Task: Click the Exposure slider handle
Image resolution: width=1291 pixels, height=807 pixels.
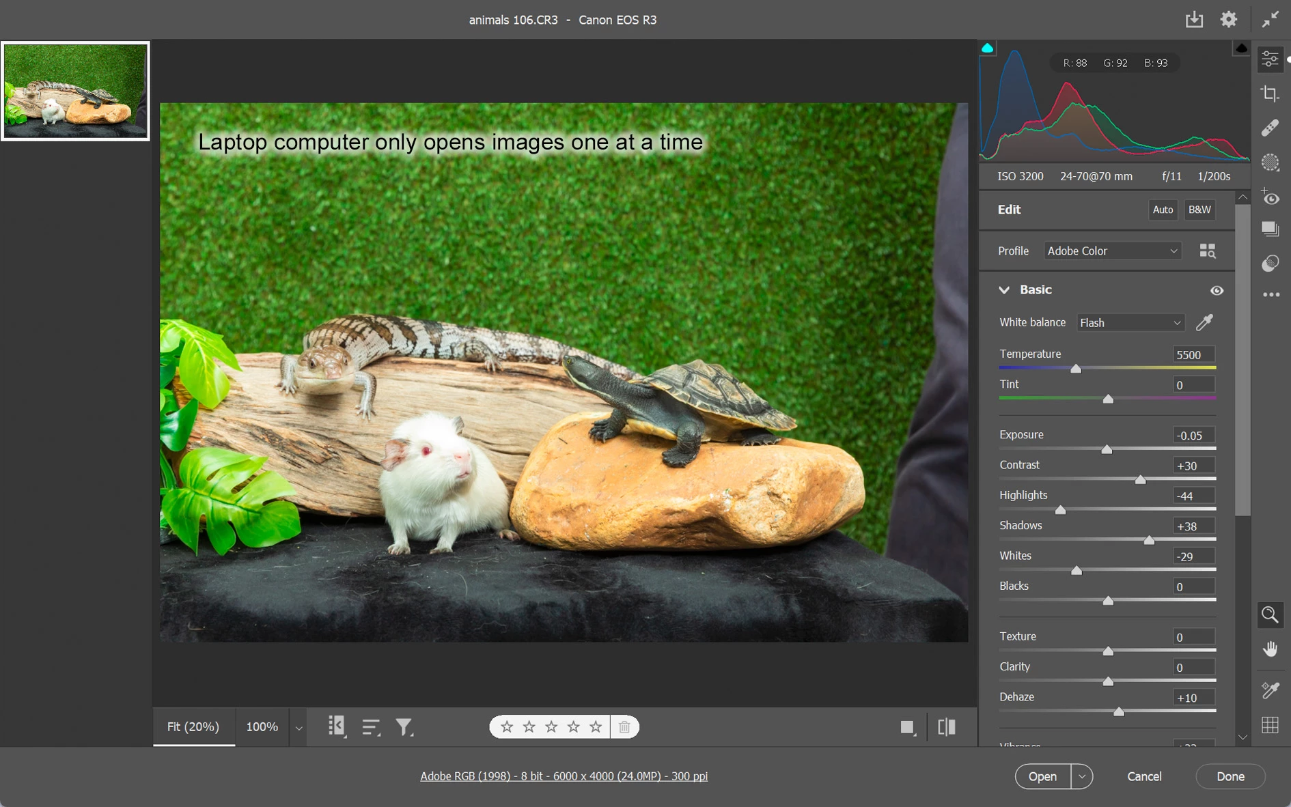Action: pos(1107,449)
